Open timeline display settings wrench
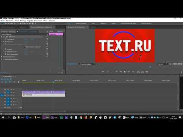The width and height of the screenshot is (183, 137). click(18, 82)
